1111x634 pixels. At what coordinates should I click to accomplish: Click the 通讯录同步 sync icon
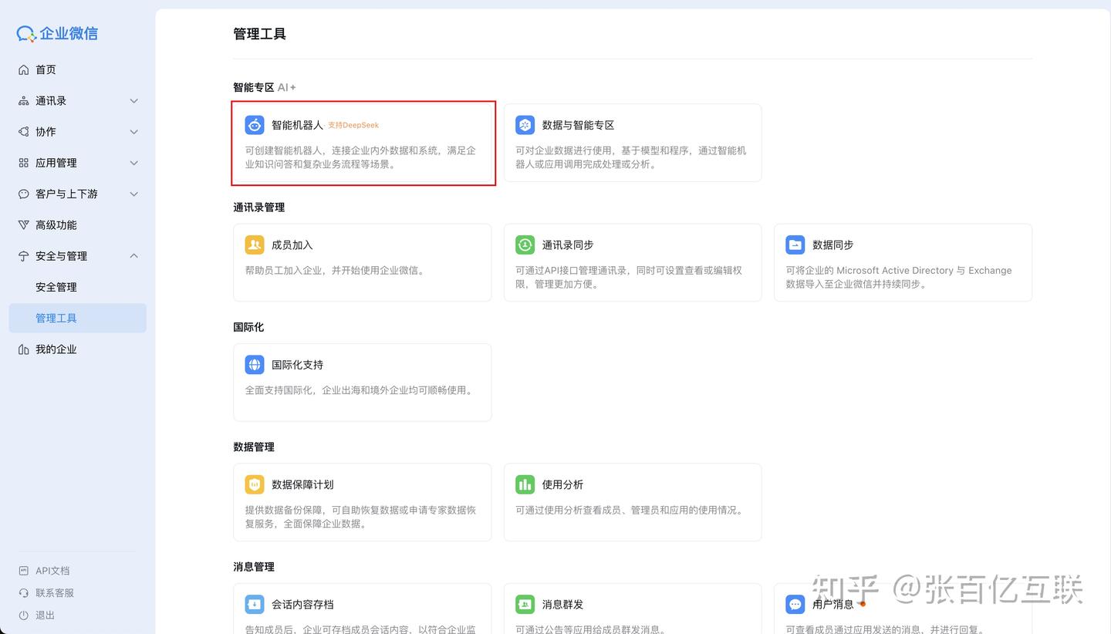coord(525,244)
